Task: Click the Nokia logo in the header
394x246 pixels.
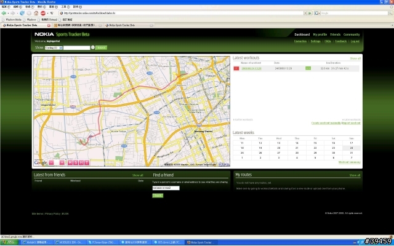Action: [44, 34]
